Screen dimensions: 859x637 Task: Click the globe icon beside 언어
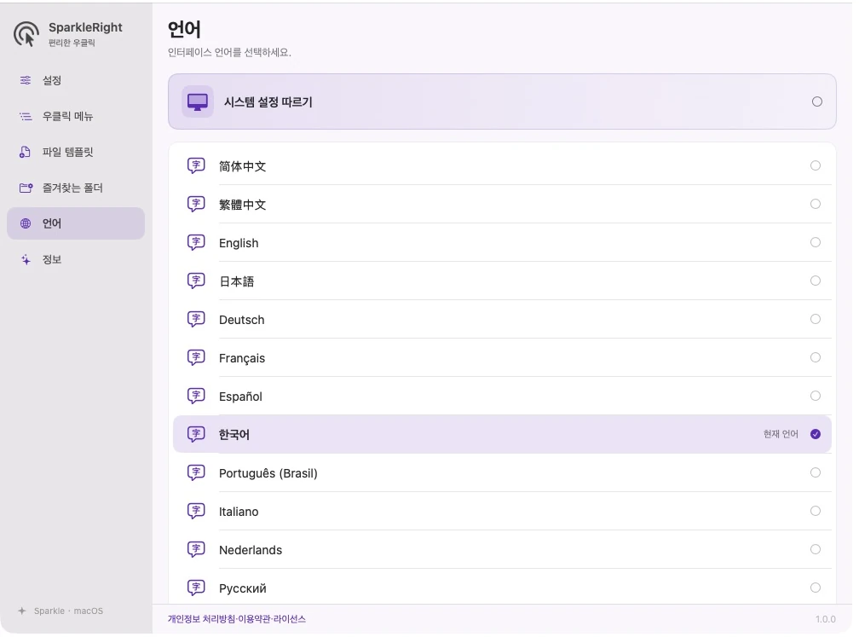(x=26, y=223)
